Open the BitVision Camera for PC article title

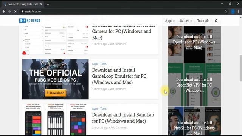(x=124, y=32)
